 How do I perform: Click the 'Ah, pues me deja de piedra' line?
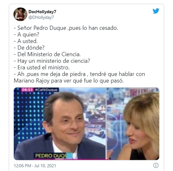coord(79,74)
